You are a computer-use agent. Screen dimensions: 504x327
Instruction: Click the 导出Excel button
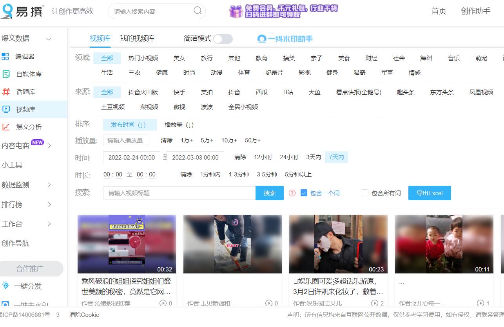[430, 193]
